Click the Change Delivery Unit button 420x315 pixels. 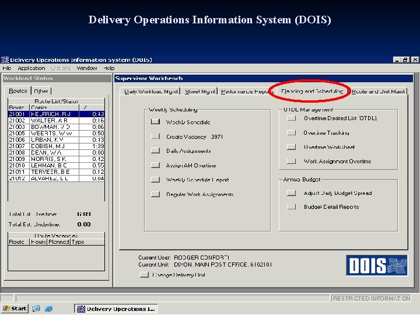point(144,275)
